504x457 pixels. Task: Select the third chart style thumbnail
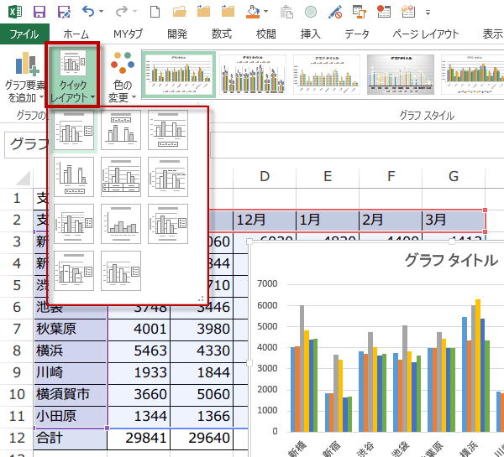click(x=327, y=75)
